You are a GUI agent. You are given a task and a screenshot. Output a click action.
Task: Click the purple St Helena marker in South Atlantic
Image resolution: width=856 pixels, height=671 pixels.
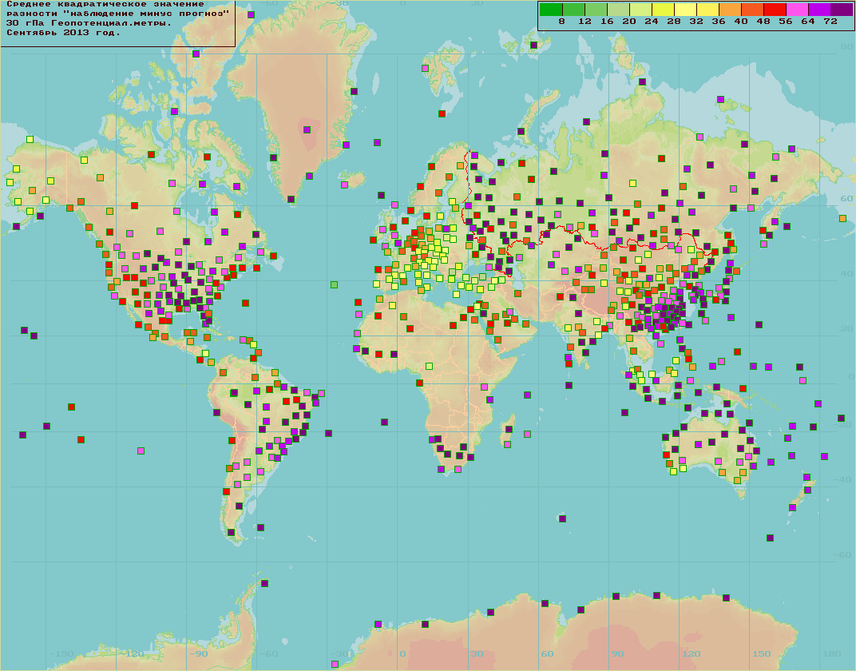tap(385, 422)
